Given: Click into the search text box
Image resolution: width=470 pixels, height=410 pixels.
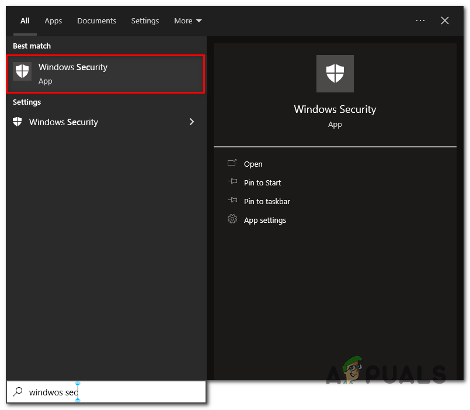Looking at the screenshot, I should pyautogui.click(x=106, y=392).
